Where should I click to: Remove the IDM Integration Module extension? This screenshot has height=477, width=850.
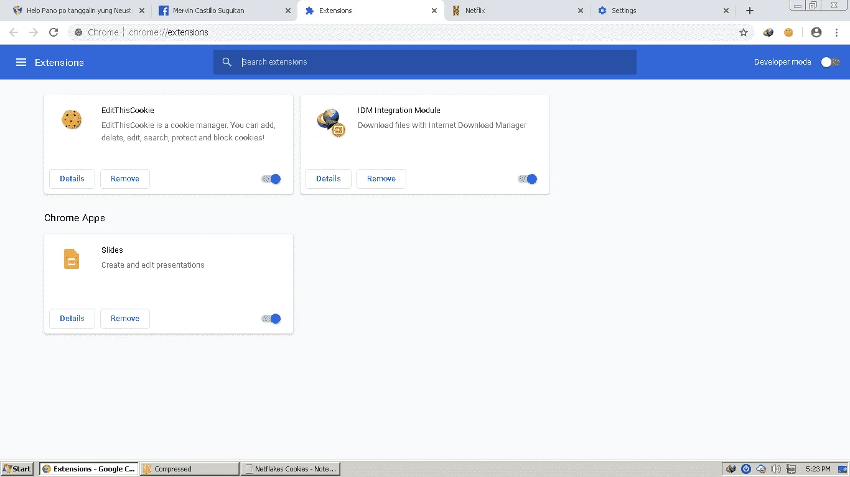click(381, 179)
